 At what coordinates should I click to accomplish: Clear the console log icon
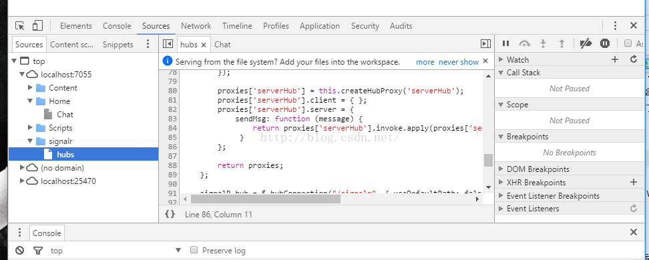coord(19,250)
